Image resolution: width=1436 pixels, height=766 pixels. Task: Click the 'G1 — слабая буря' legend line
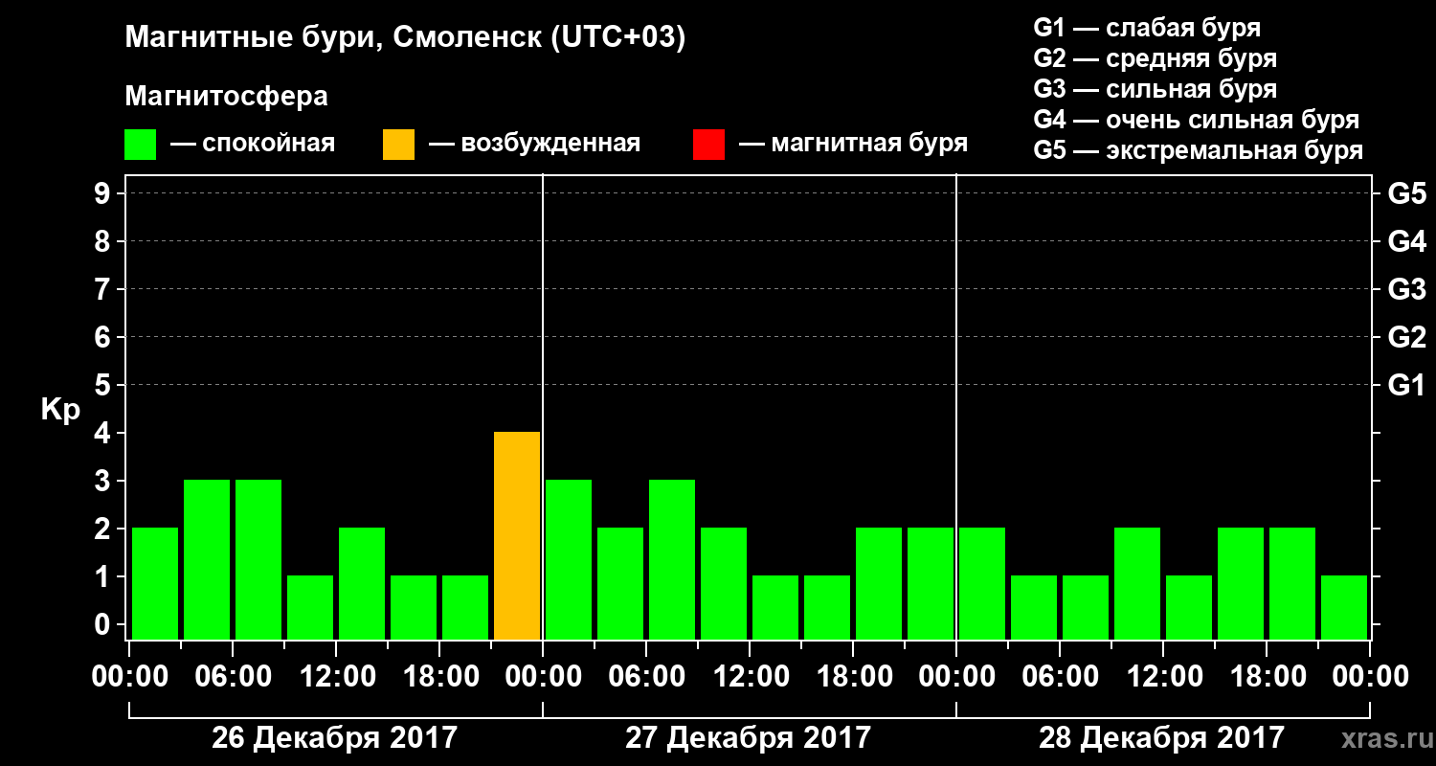click(1147, 28)
